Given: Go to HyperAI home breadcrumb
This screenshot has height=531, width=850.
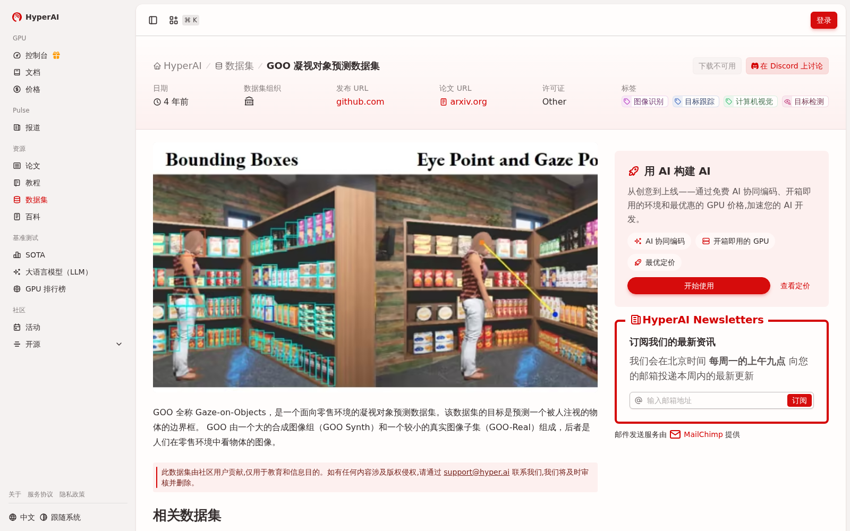Looking at the screenshot, I should coord(177,66).
